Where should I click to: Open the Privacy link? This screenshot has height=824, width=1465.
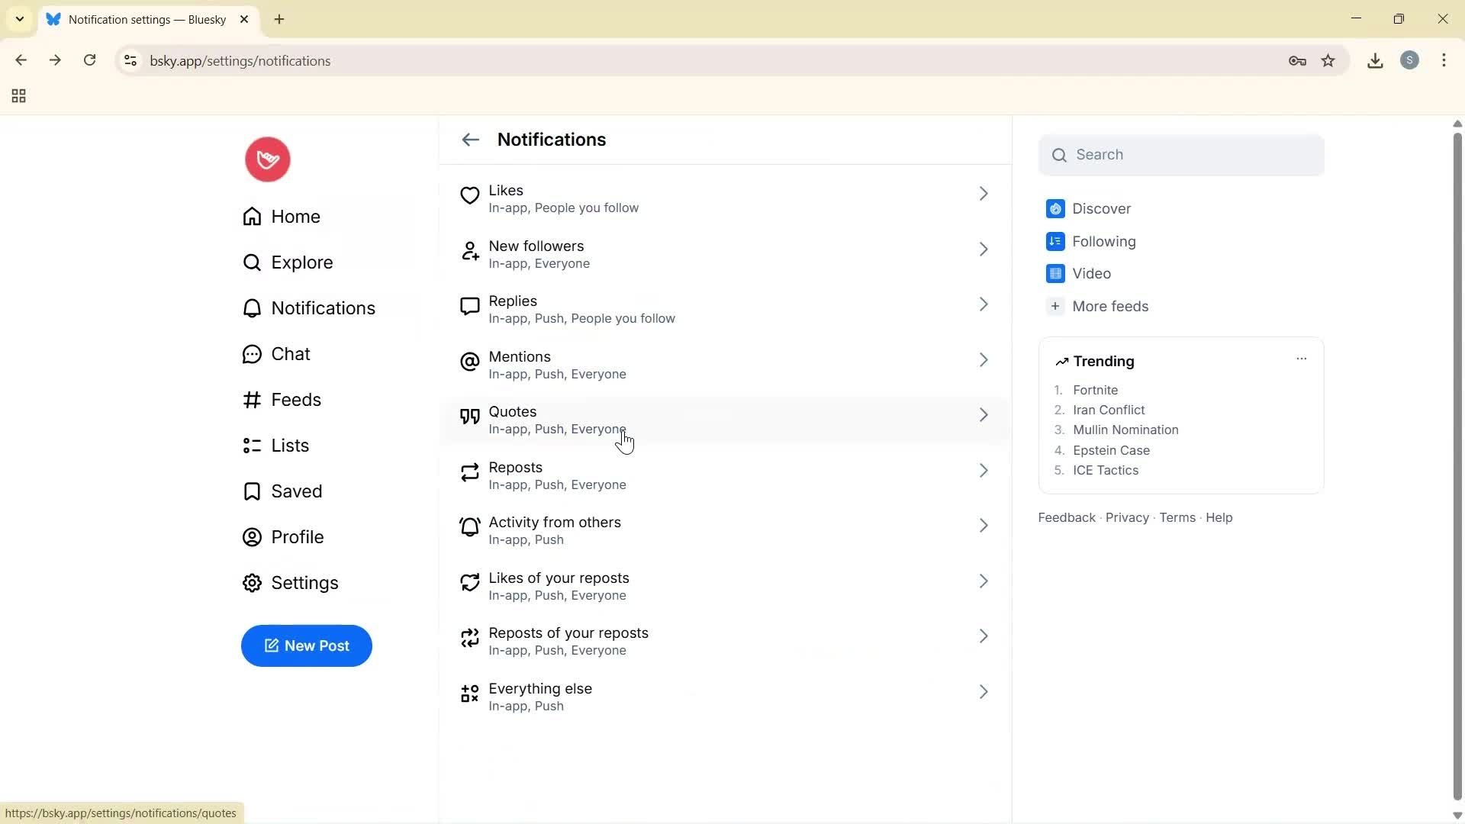[x=1127, y=517]
